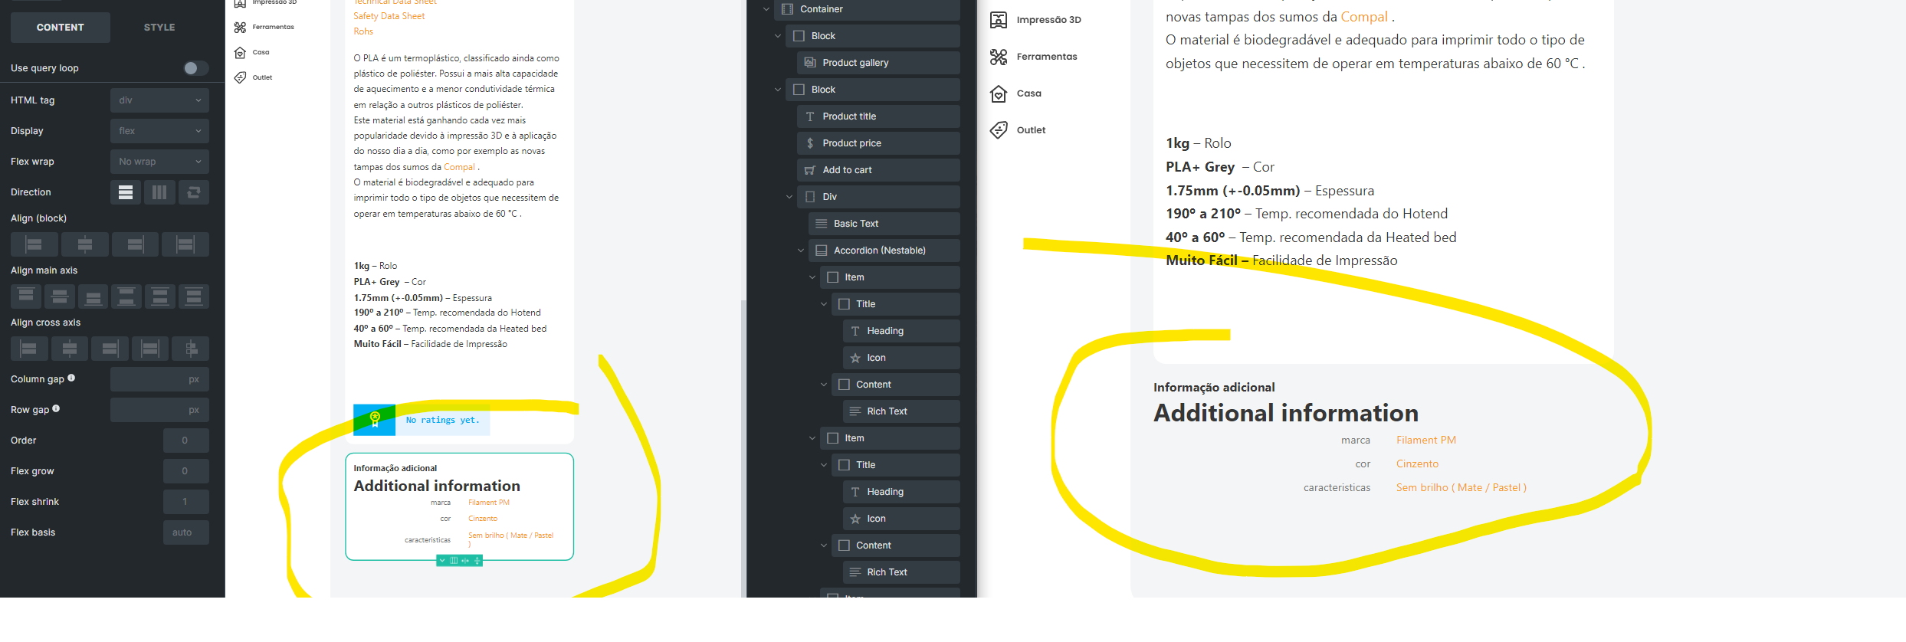1906x642 pixels.
Task: Click Casa house icon in large preview sidebar
Action: point(999,93)
